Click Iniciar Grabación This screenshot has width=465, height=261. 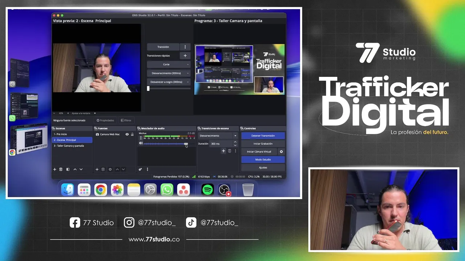click(263, 144)
